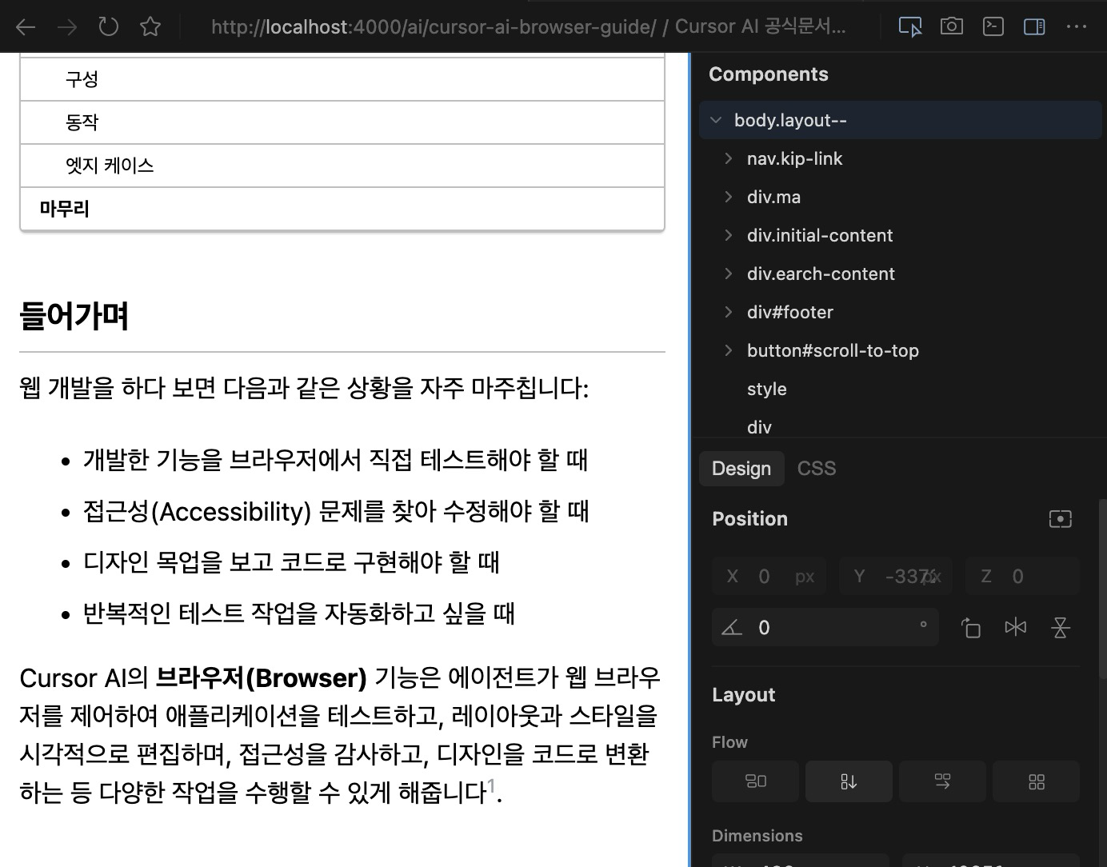Select the grid flow layout option

1036,781
